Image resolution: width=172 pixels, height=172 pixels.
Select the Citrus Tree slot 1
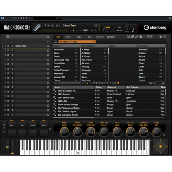coord(26,46)
